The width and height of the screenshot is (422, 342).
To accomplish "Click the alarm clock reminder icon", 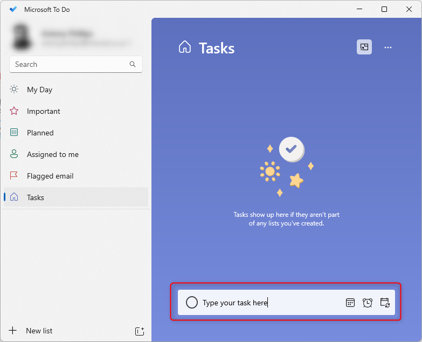I will [x=368, y=303].
